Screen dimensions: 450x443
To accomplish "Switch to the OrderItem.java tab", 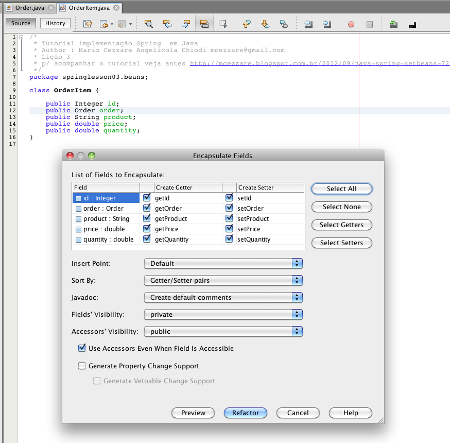I will [x=89, y=8].
